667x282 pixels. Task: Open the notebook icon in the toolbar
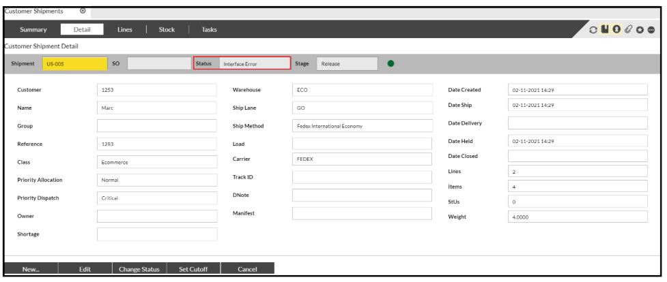606,30
